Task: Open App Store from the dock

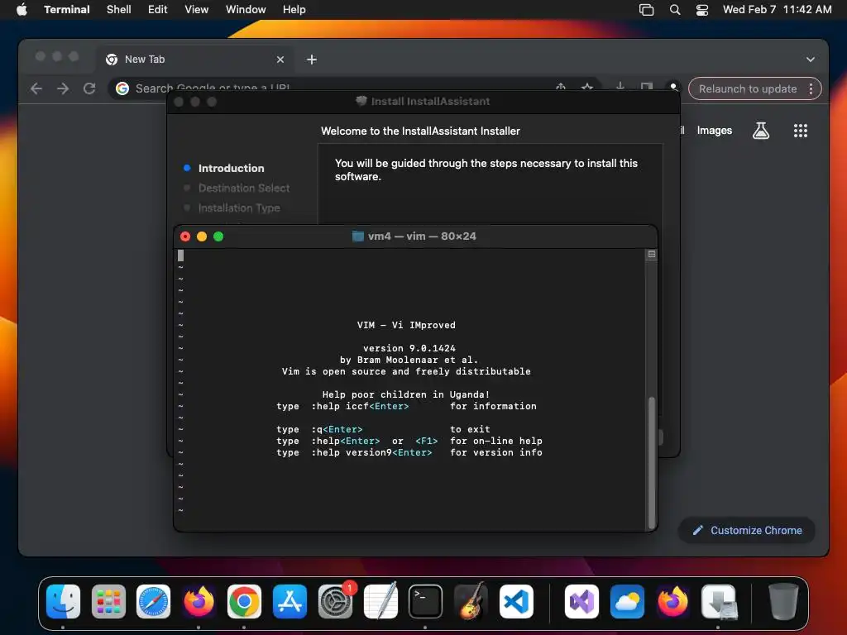Action: (x=290, y=601)
